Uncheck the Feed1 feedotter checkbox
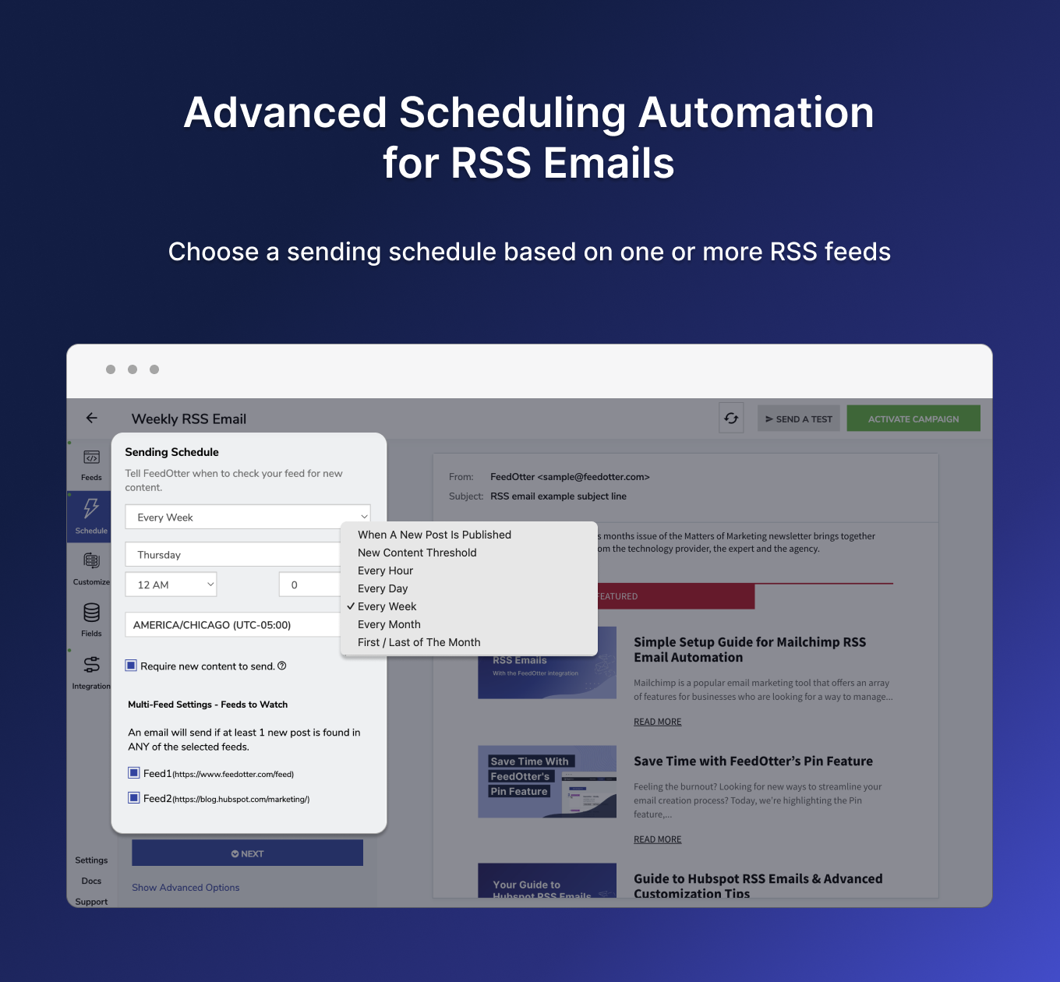The width and height of the screenshot is (1060, 982). click(x=134, y=773)
